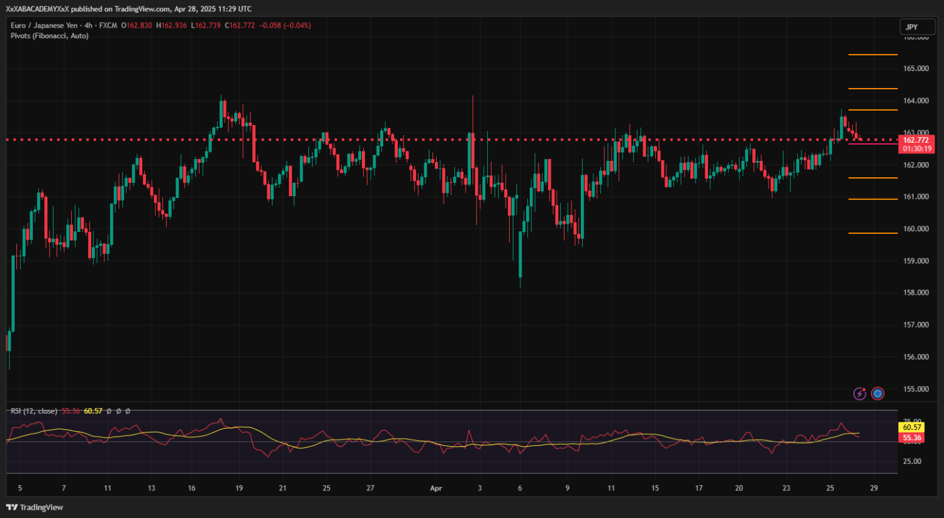Click the lowest orange pivot line near 160.000
944x518 pixels.
[x=872, y=233]
